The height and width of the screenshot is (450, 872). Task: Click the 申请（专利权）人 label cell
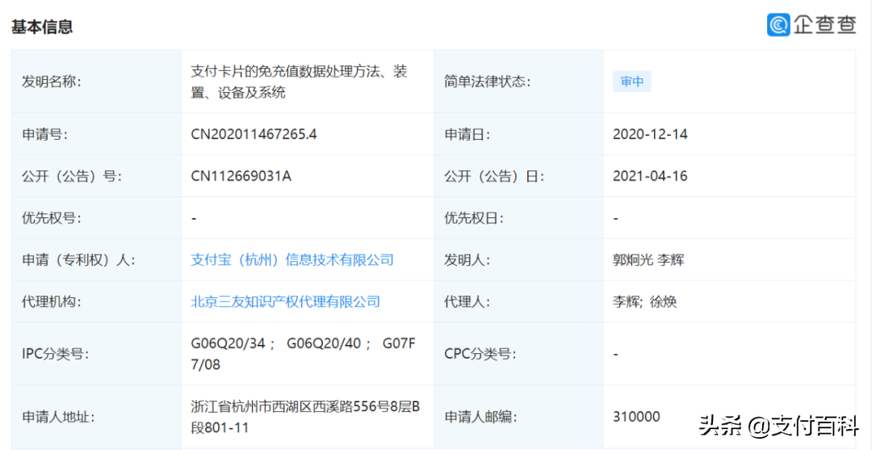tap(96, 260)
